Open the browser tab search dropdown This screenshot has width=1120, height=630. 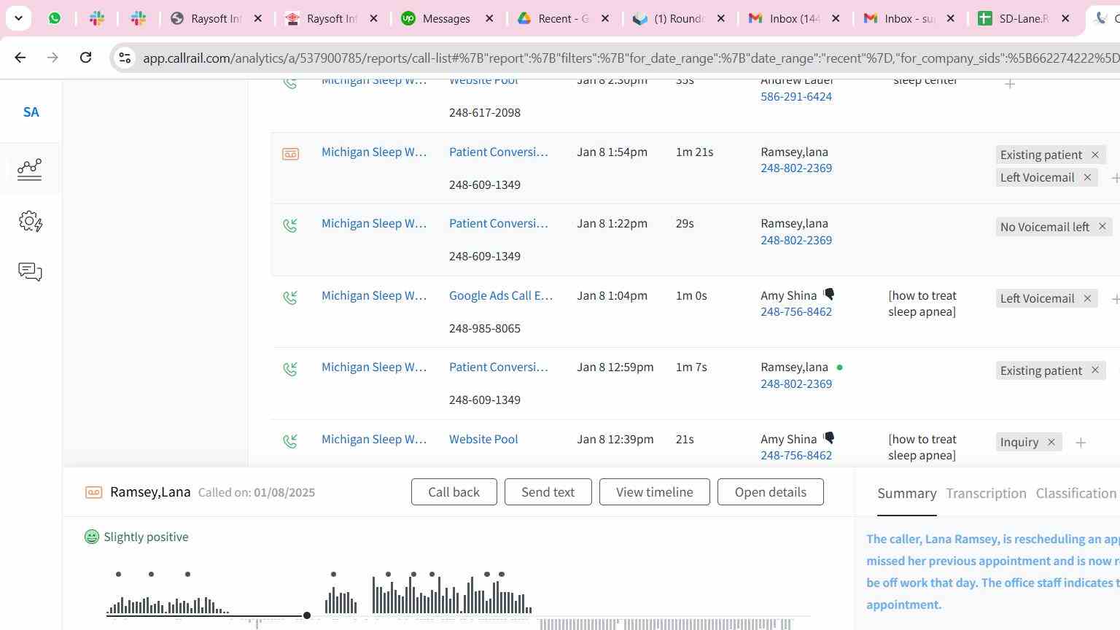18,18
